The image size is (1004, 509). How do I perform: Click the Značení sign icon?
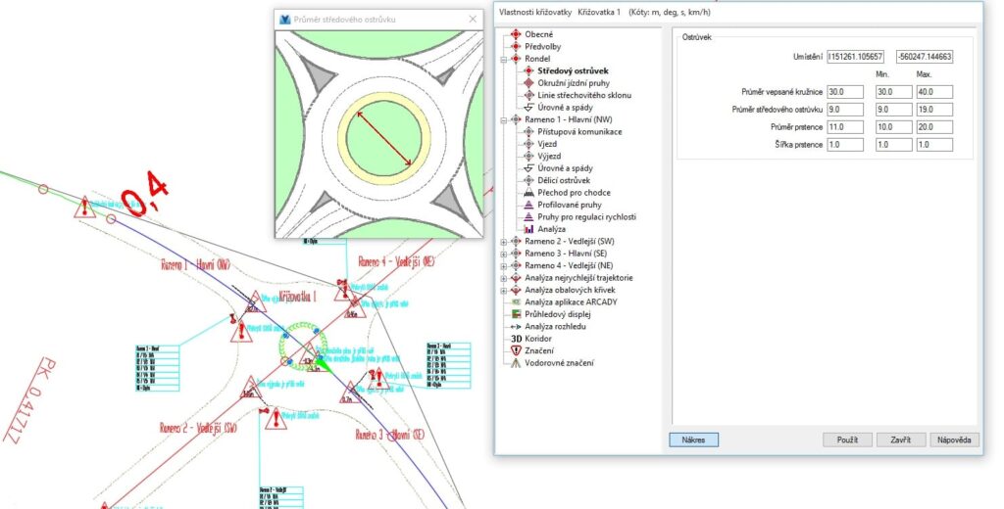(x=516, y=350)
